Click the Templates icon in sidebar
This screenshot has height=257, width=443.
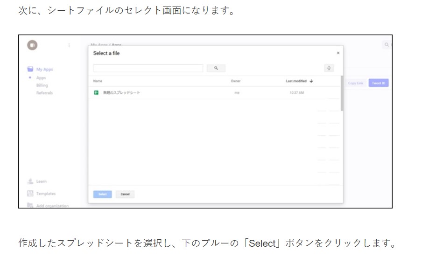coord(30,194)
